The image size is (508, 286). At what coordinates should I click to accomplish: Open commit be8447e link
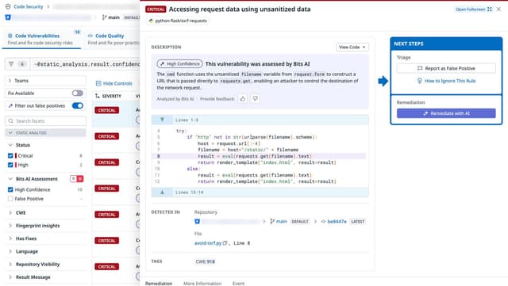(x=337, y=222)
